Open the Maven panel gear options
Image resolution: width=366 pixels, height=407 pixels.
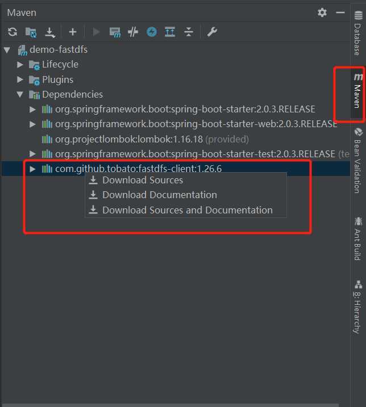tap(322, 12)
